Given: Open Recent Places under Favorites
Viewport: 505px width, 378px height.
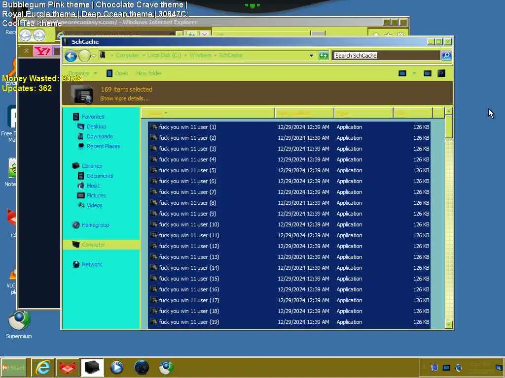Looking at the screenshot, I should tap(103, 146).
